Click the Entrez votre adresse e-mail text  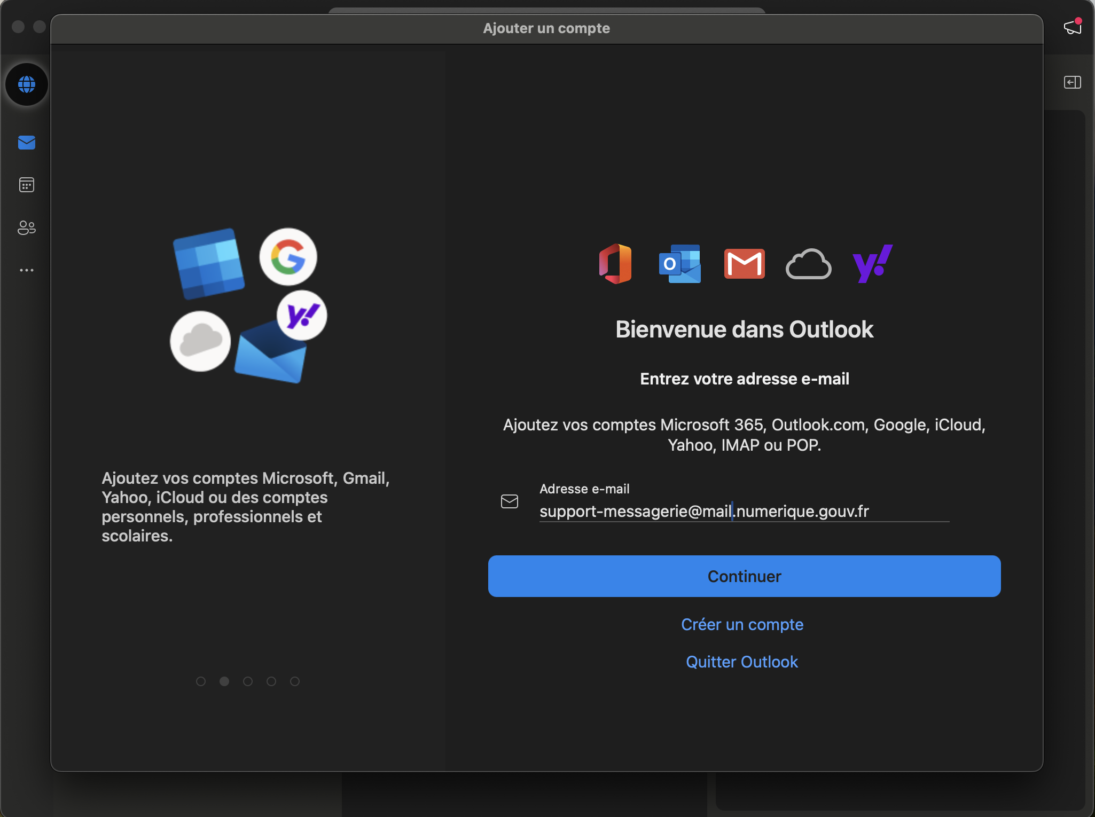tap(744, 379)
